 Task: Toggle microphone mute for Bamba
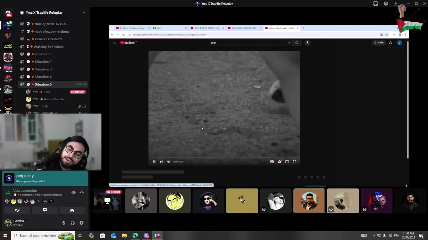[x=64, y=223]
